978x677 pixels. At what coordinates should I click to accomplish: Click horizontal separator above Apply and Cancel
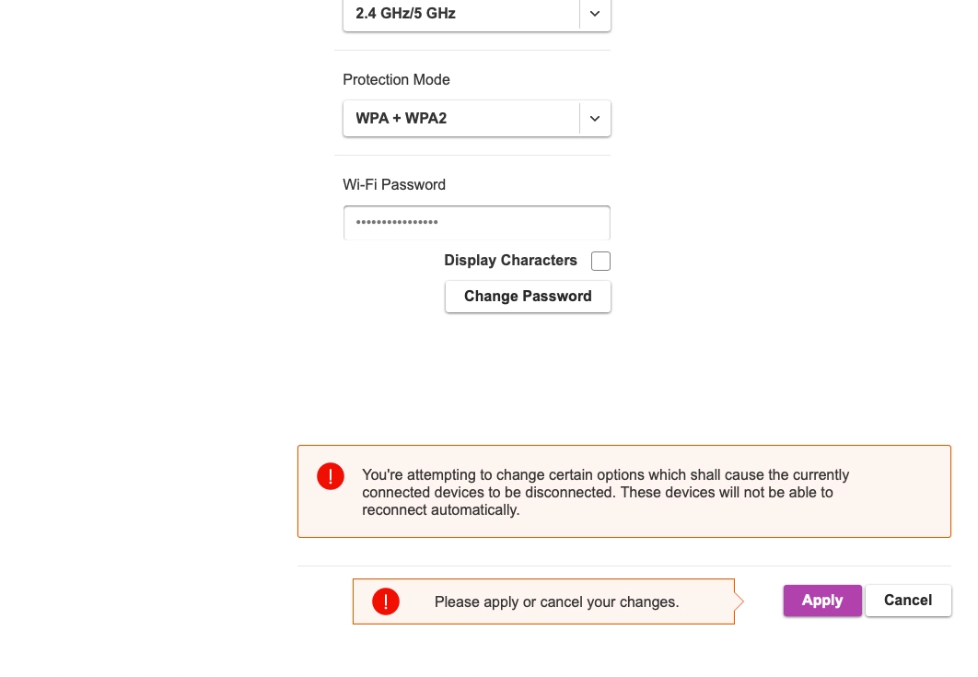point(623,566)
